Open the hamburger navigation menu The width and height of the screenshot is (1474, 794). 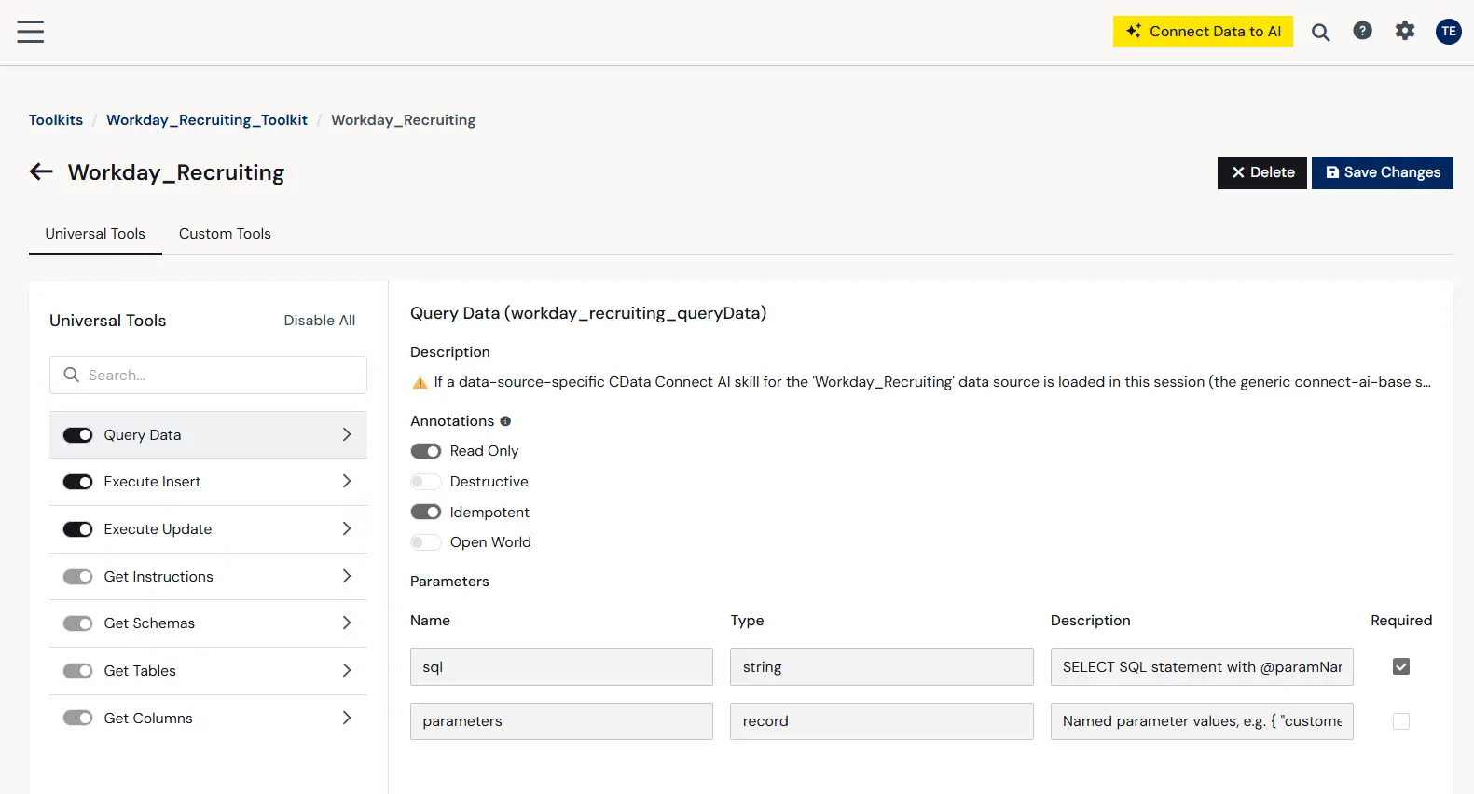point(31,32)
